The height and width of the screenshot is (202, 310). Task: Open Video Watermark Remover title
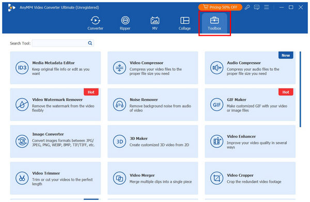coord(57,100)
